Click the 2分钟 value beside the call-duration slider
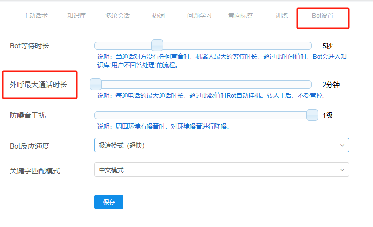The width and height of the screenshot is (373, 227). 331,85
